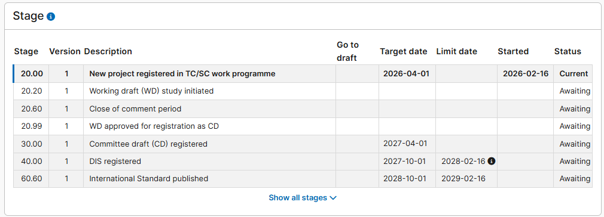Image resolution: width=604 pixels, height=217 pixels.
Task: Click the Working draft (WD) study initiated row
Action: pos(303,91)
